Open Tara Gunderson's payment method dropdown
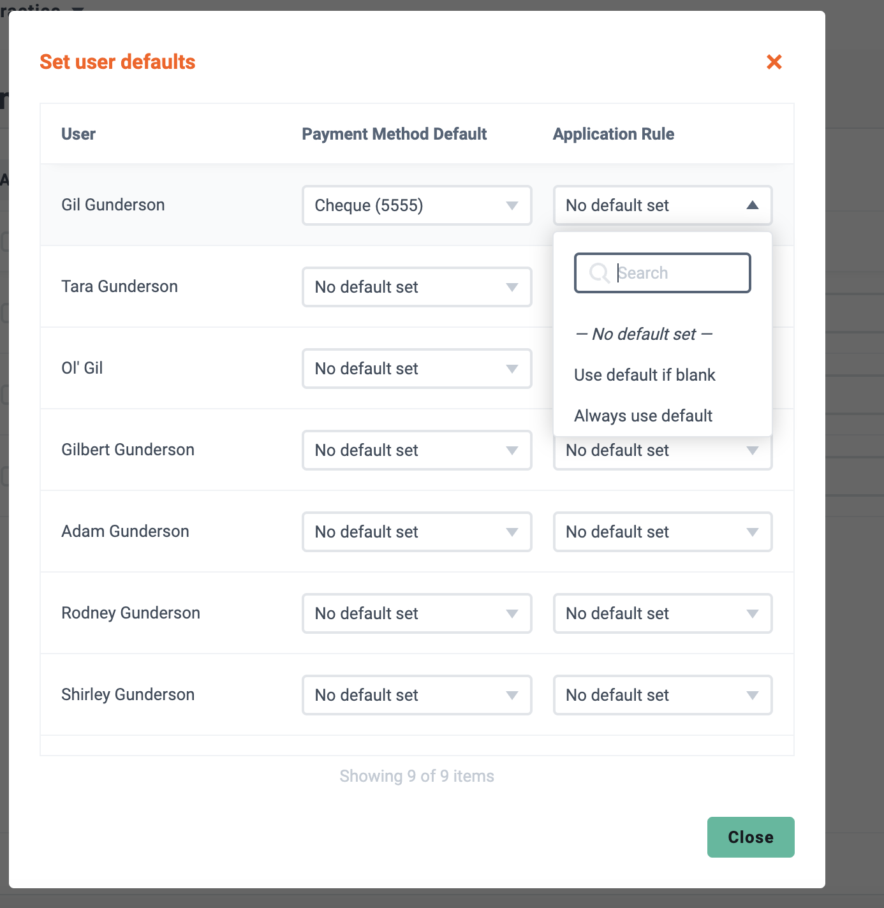Screen dimensions: 884x908 pyautogui.click(x=416, y=287)
